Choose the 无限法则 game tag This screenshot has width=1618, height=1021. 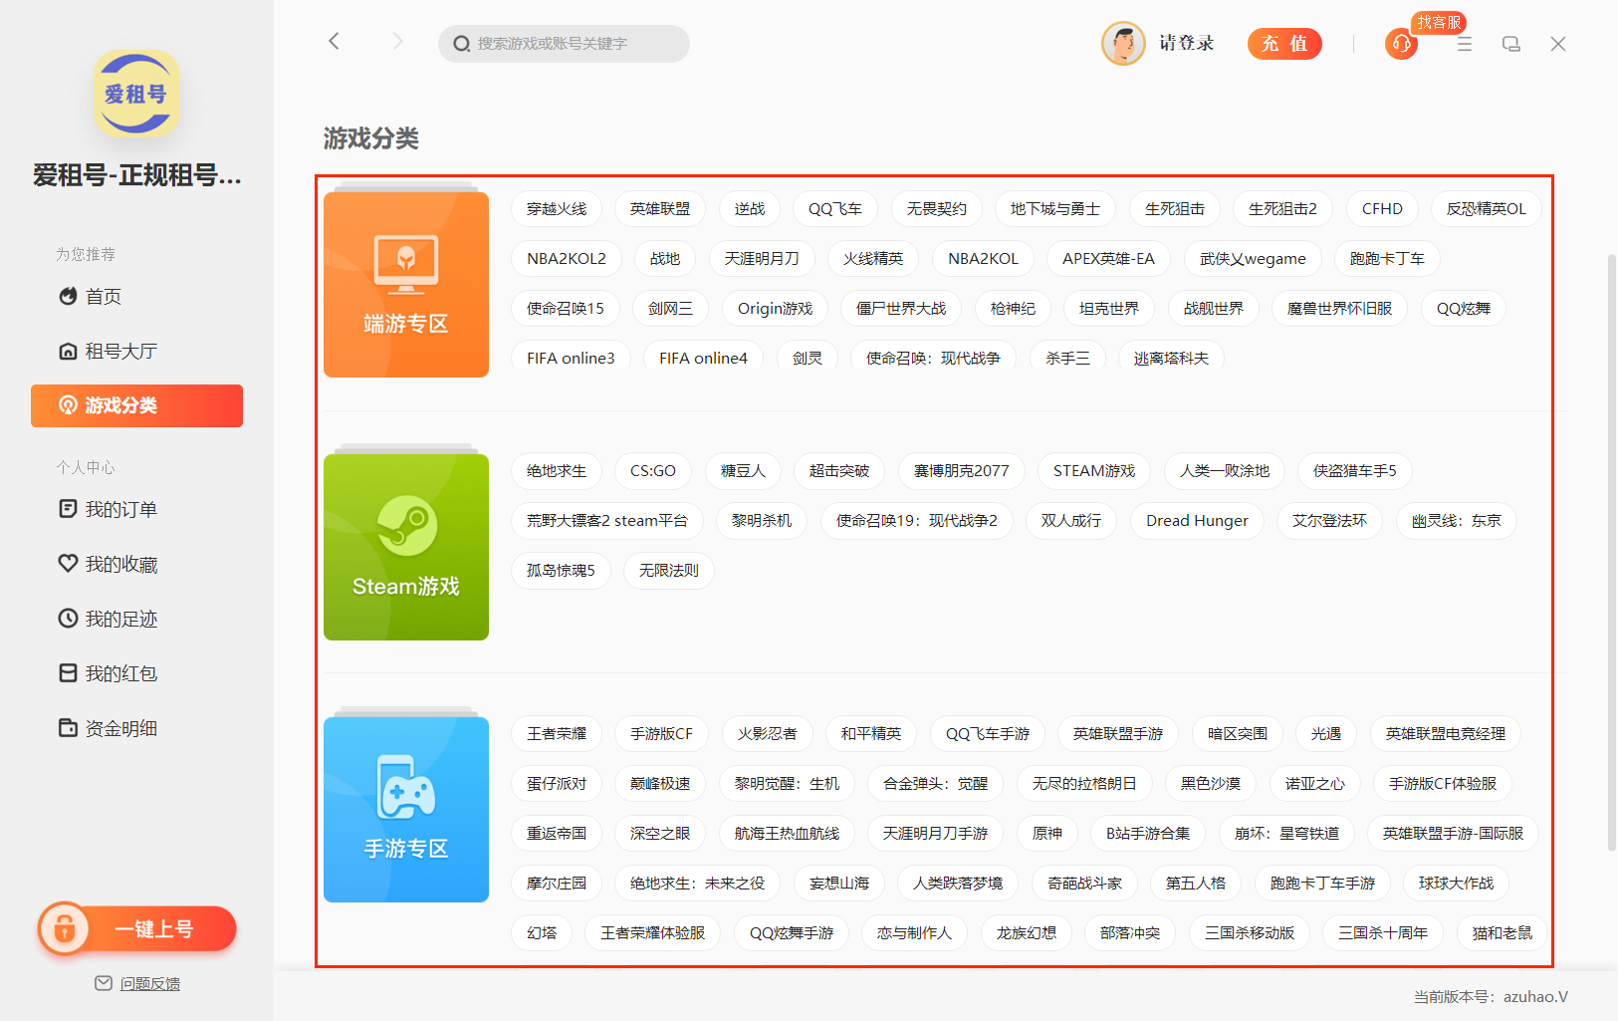coord(669,571)
